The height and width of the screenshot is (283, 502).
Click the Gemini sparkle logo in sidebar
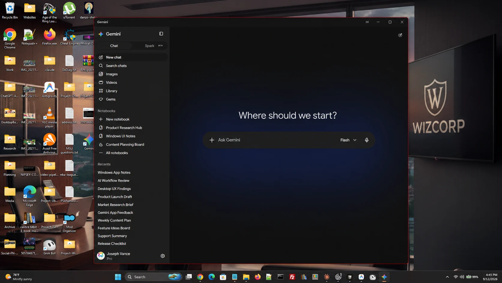pyautogui.click(x=101, y=34)
